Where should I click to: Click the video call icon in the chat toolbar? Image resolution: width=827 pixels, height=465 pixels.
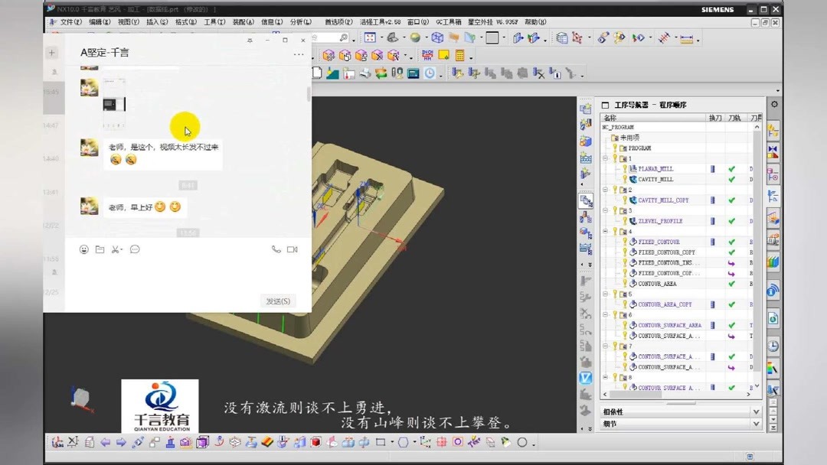pyautogui.click(x=293, y=249)
